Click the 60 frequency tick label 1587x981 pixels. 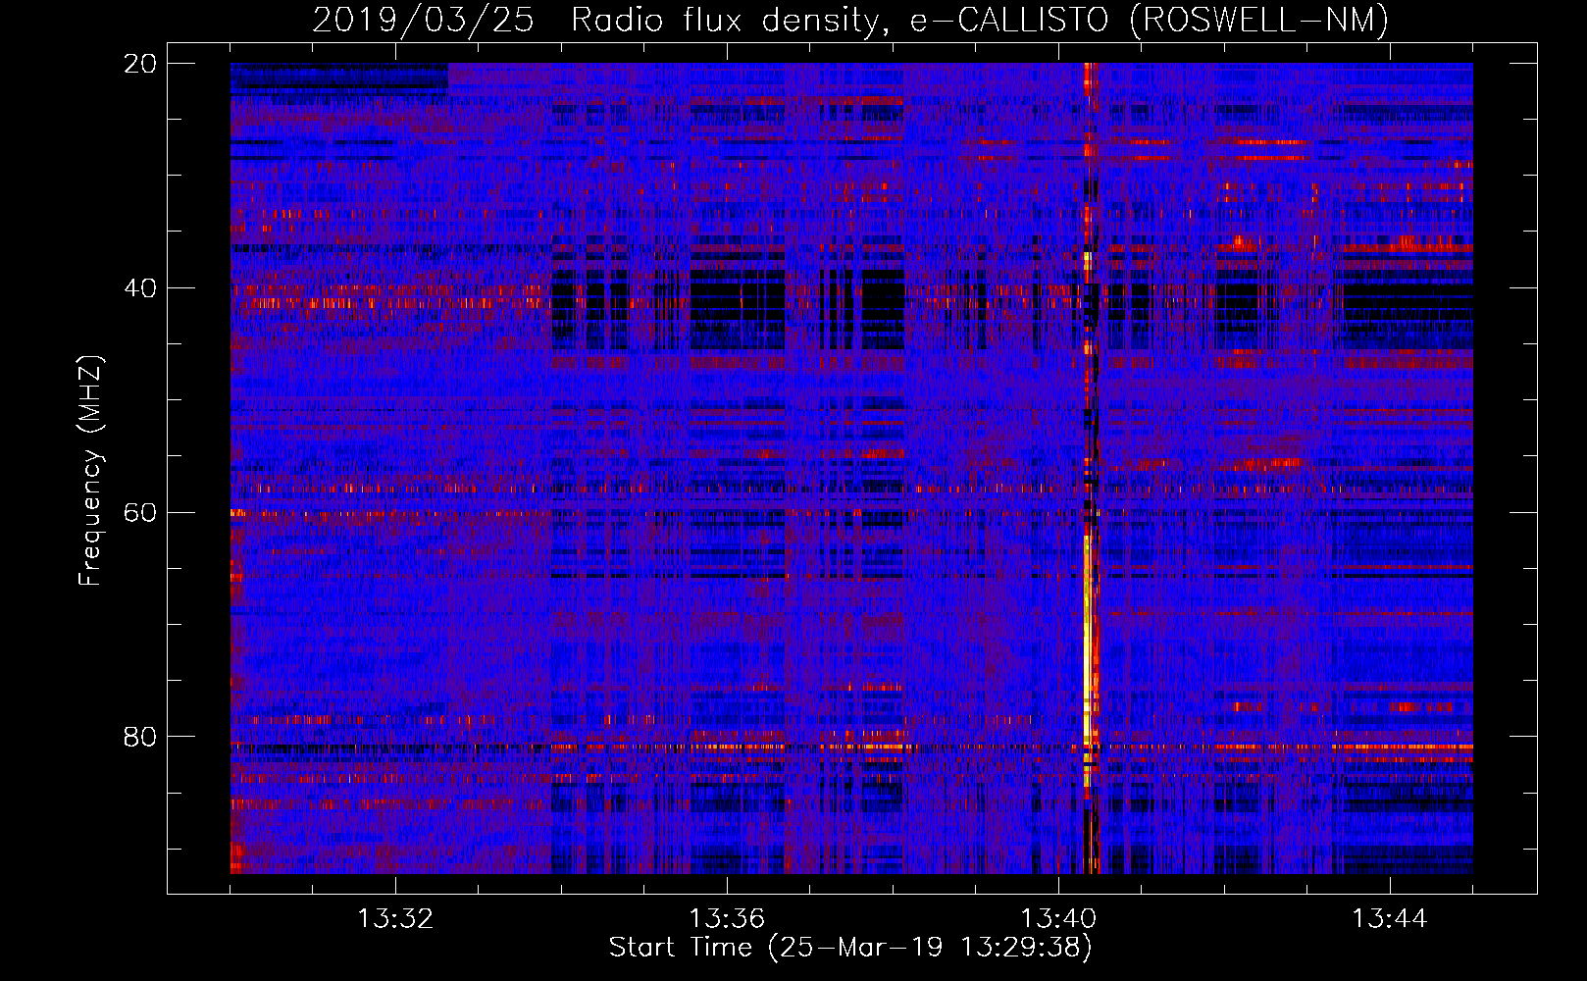coord(140,512)
